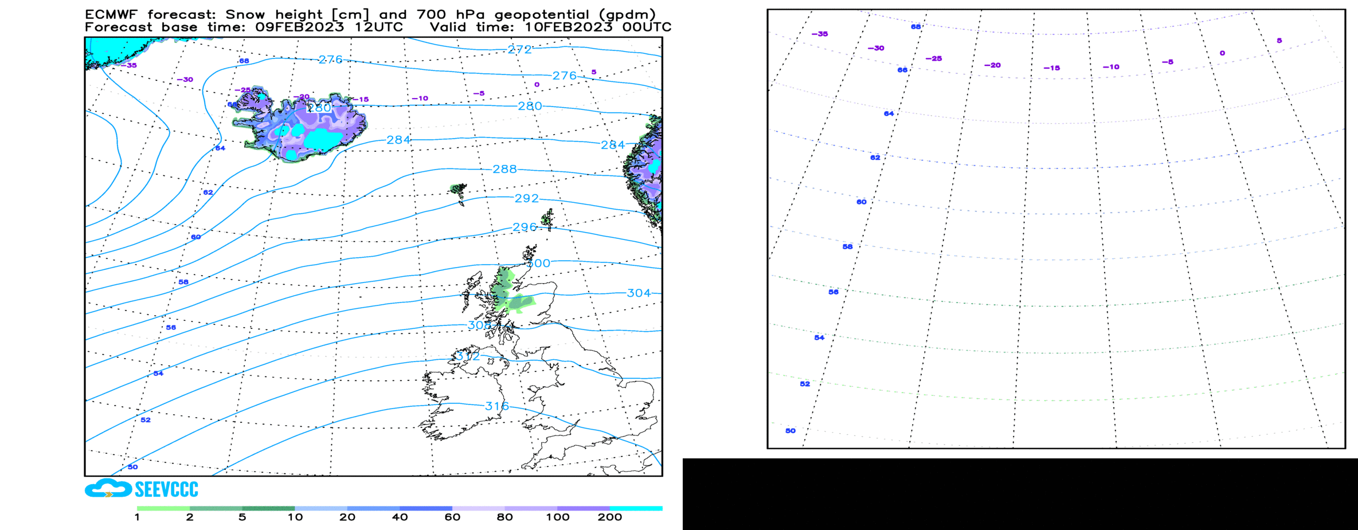Click latitude label 64 on the snow map
1358x530 pixels.
220,148
